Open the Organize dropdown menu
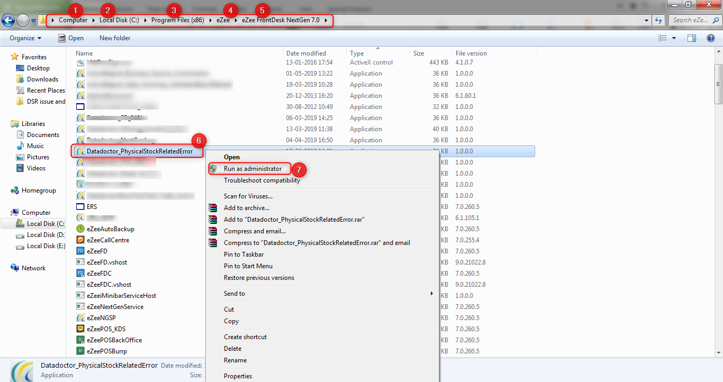The width and height of the screenshot is (723, 382). tap(25, 38)
